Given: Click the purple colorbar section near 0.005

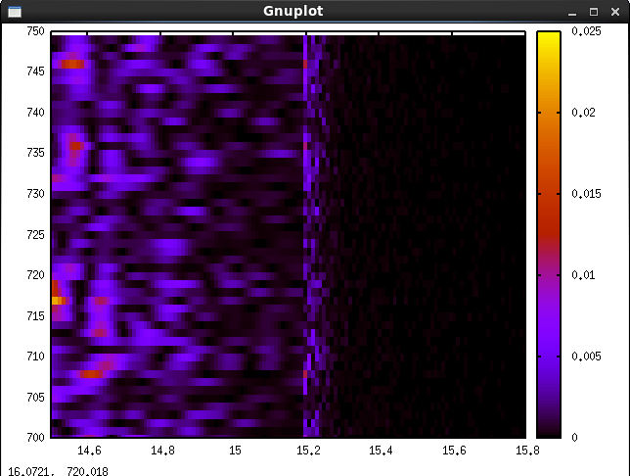Looking at the screenshot, I should tap(548, 356).
